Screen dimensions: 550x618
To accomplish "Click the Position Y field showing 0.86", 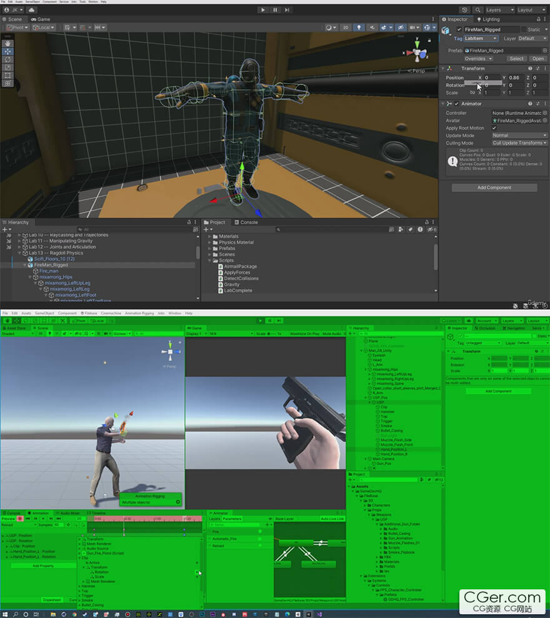I will tap(515, 77).
